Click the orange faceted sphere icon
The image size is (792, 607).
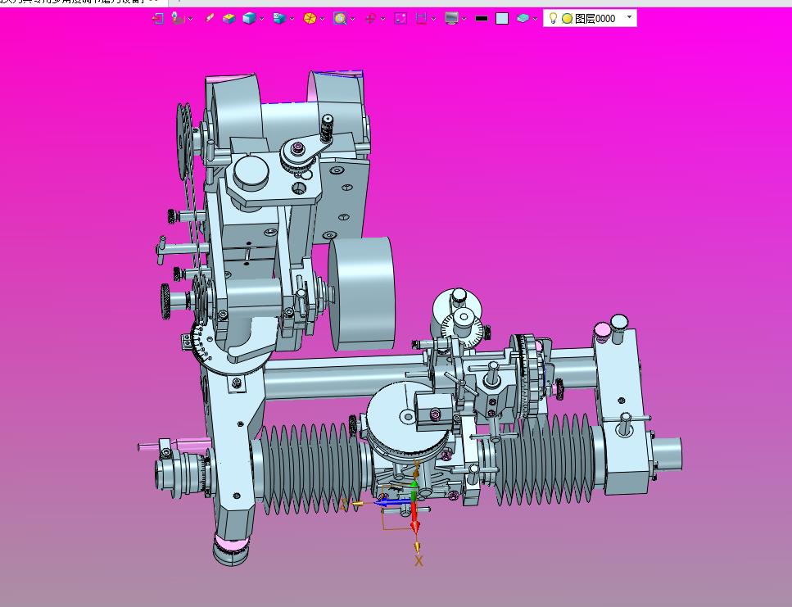[x=310, y=19]
